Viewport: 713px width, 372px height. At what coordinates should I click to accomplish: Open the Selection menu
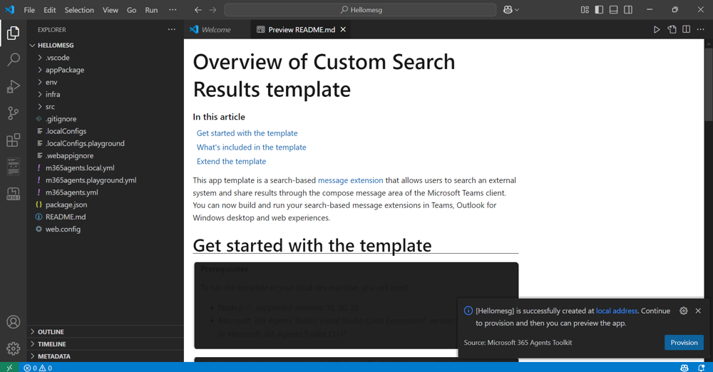click(x=79, y=9)
